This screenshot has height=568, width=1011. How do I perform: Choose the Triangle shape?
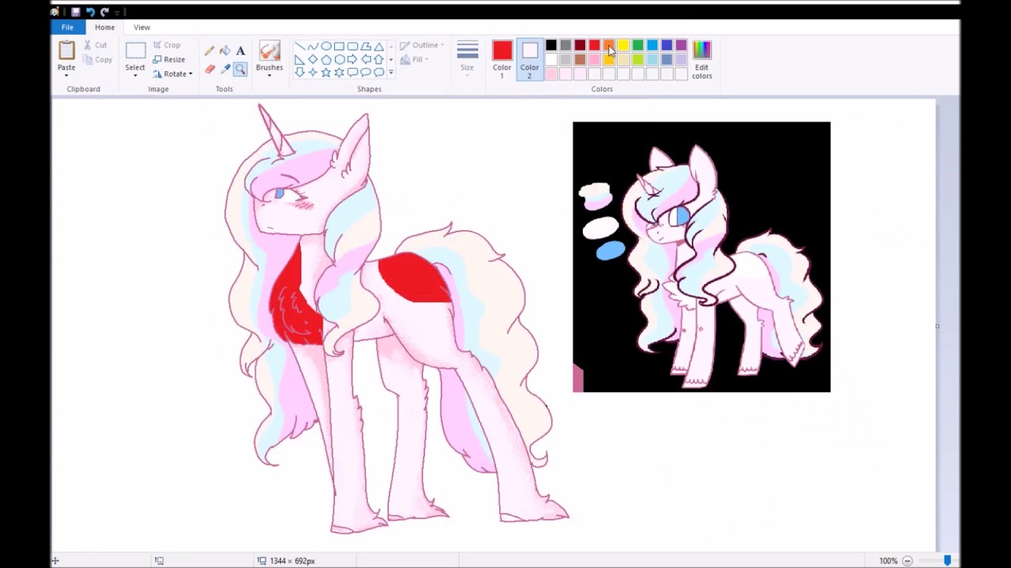click(x=380, y=46)
